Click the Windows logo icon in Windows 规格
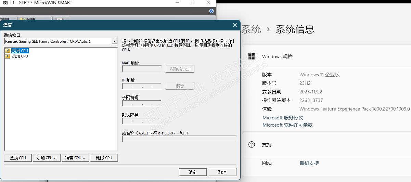This screenshot has height=182, width=411. [252, 56]
